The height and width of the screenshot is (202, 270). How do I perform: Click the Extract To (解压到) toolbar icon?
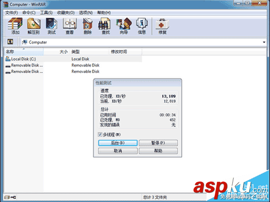click(34, 26)
